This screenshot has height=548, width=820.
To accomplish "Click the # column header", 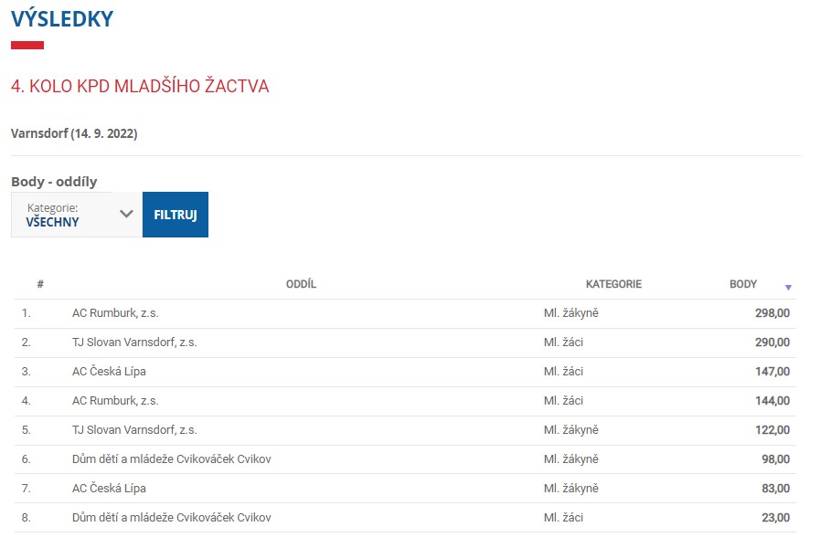I will pyautogui.click(x=40, y=284).
